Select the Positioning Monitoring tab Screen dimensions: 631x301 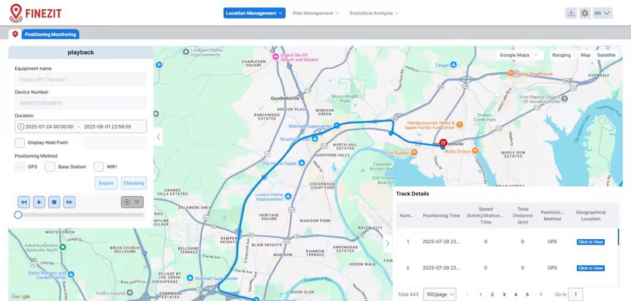coord(50,34)
